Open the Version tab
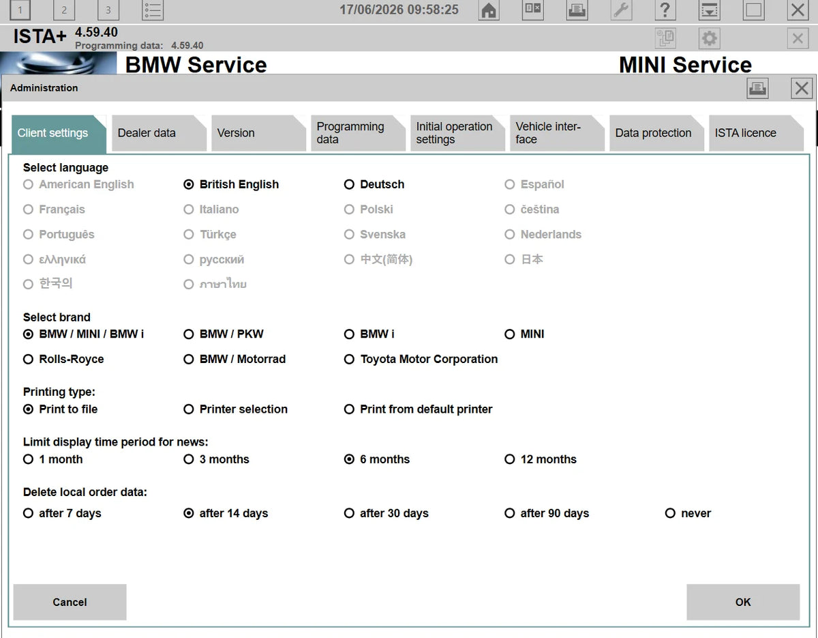The height and width of the screenshot is (638, 818). pos(258,133)
